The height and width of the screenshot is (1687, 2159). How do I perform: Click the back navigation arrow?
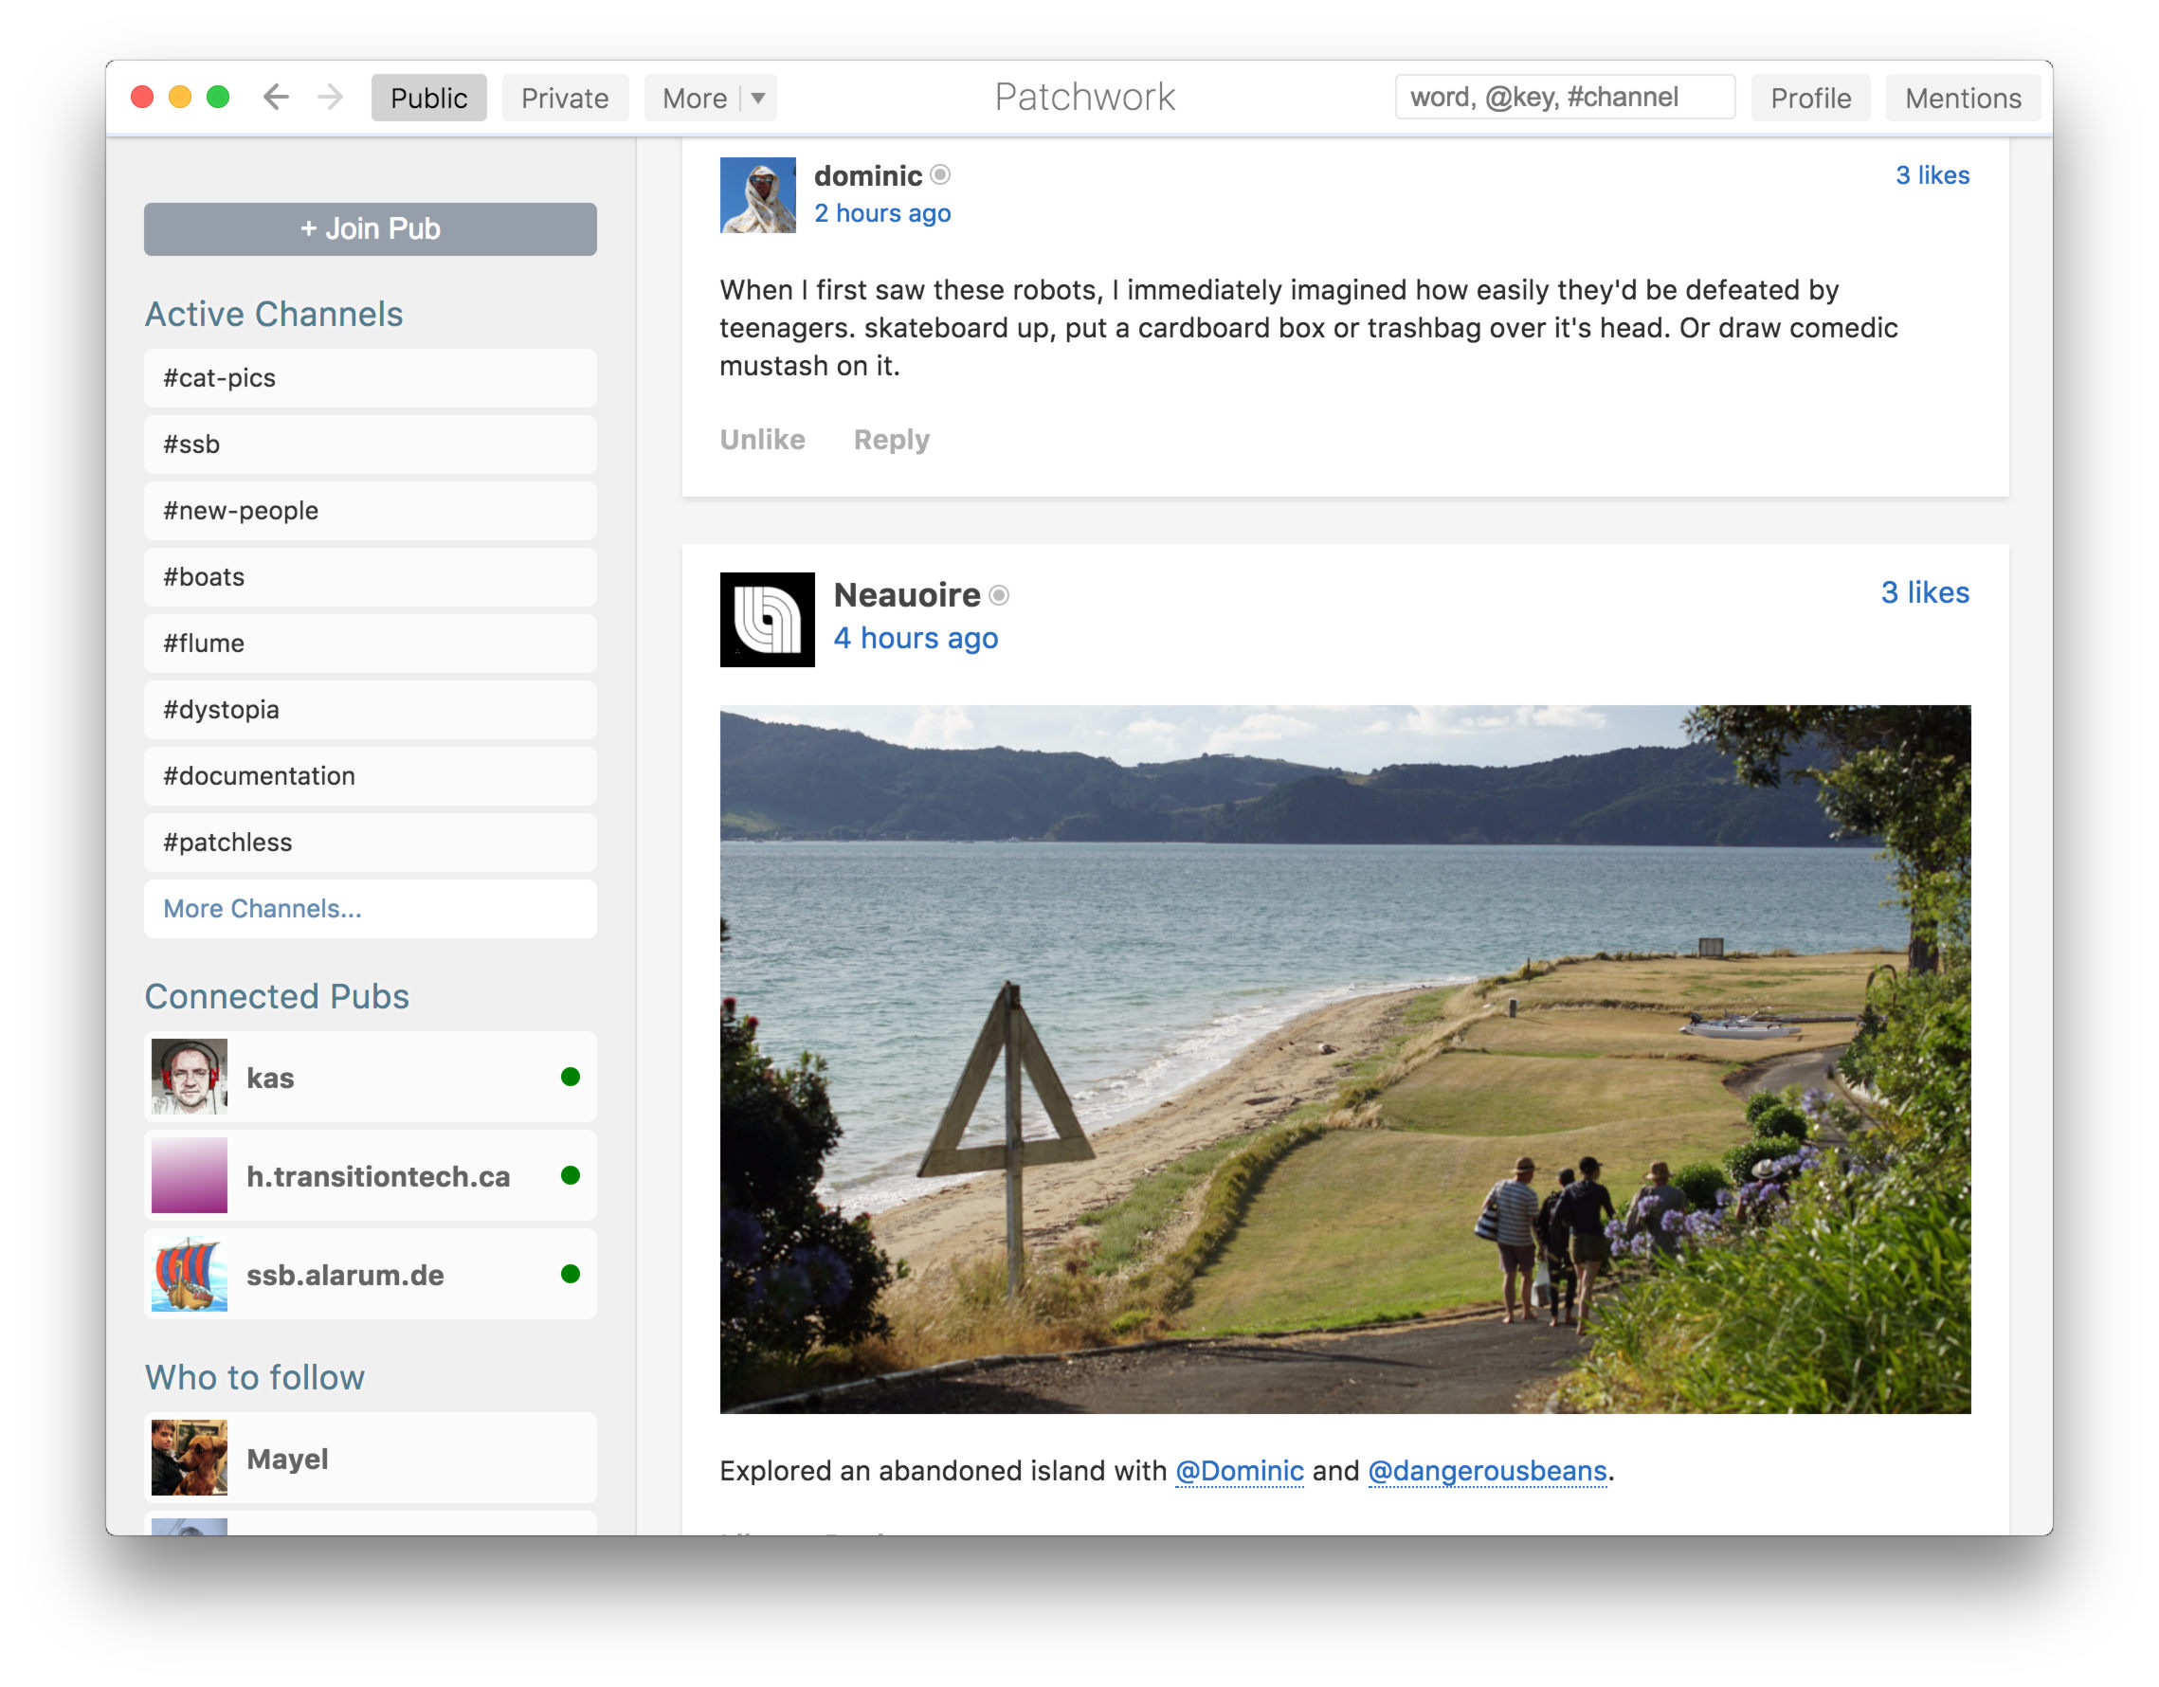[x=275, y=95]
